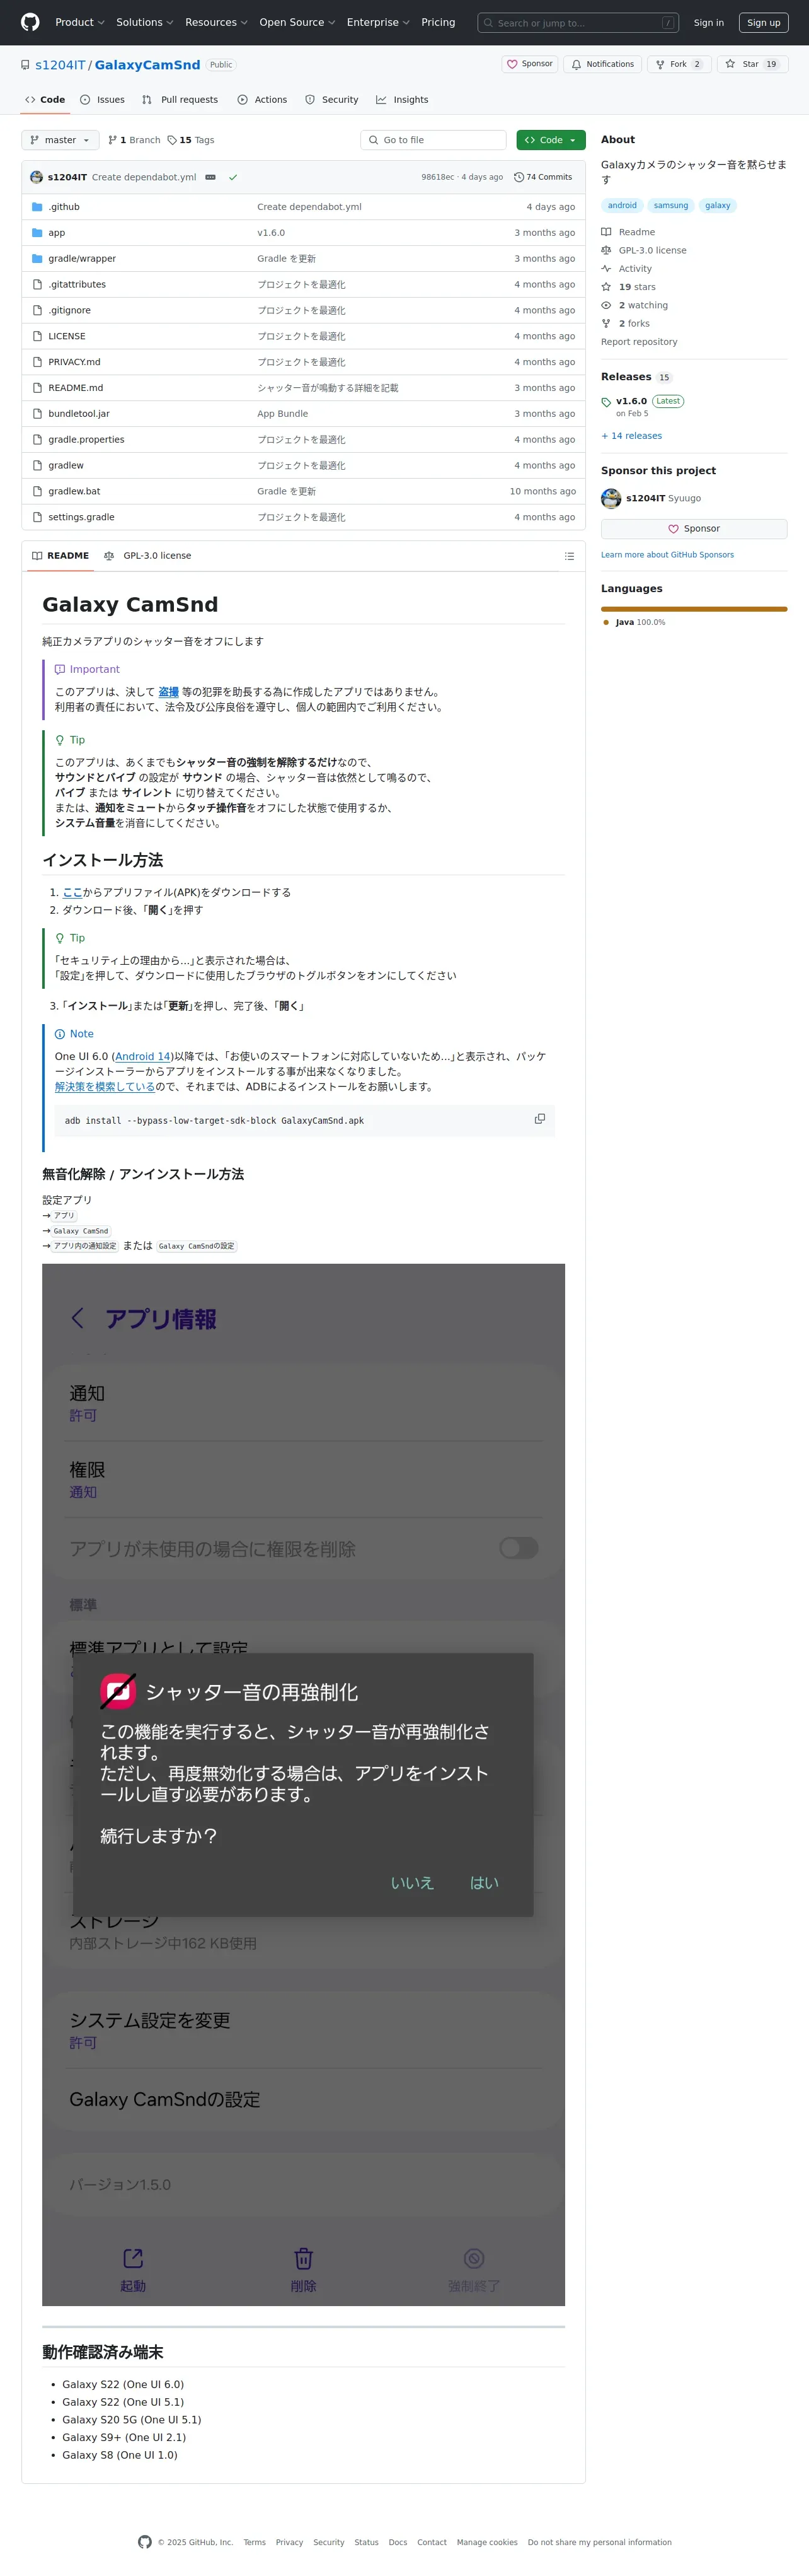The width and height of the screenshot is (809, 2576).
Task: Copy the adb install command
Action: [541, 1119]
